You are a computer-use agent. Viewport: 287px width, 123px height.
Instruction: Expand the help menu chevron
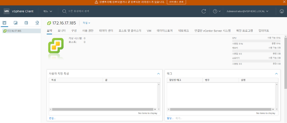[220, 11]
